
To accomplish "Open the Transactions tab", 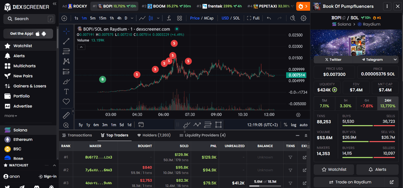I will tap(77, 135).
